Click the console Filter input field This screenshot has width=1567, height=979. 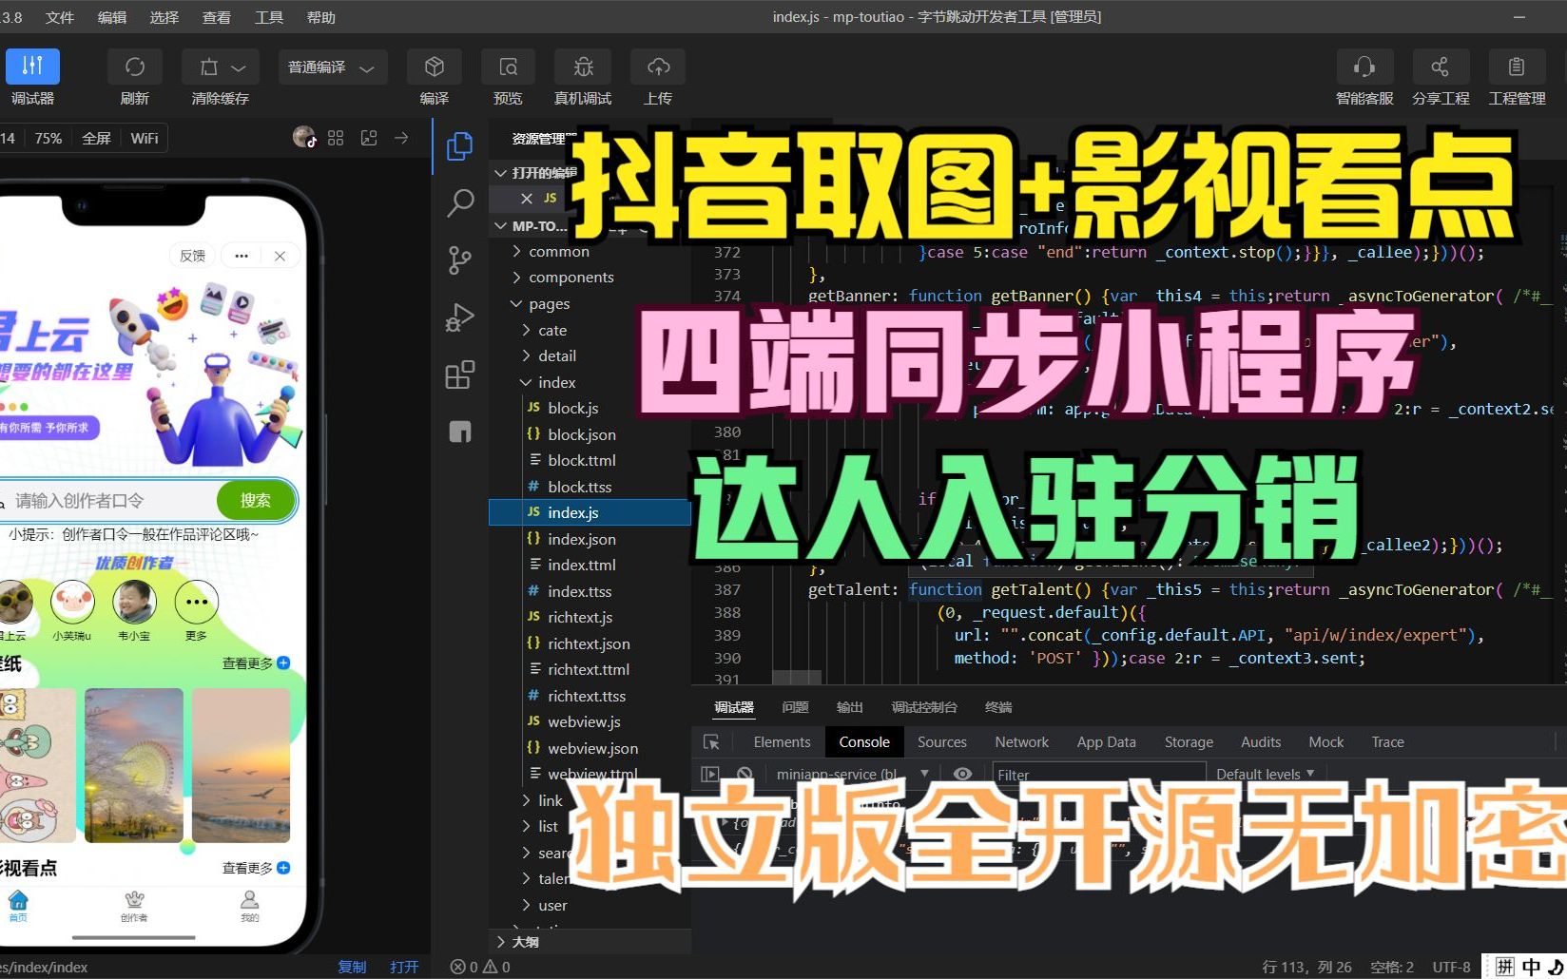pyautogui.click(x=1098, y=774)
